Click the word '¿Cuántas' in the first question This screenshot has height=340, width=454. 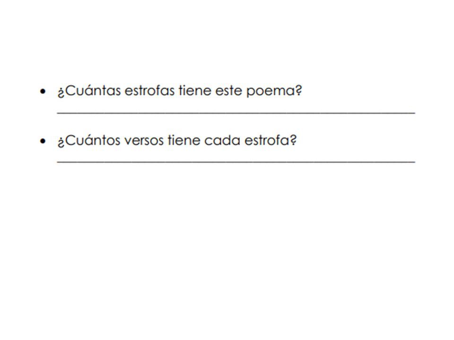(89, 91)
